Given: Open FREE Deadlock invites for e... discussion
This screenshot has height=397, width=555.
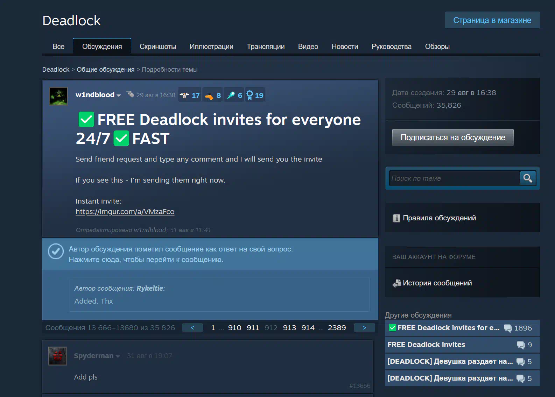Looking at the screenshot, I should tap(462, 328).
